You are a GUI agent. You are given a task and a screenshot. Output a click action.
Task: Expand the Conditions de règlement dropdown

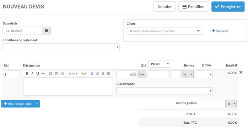61,47
